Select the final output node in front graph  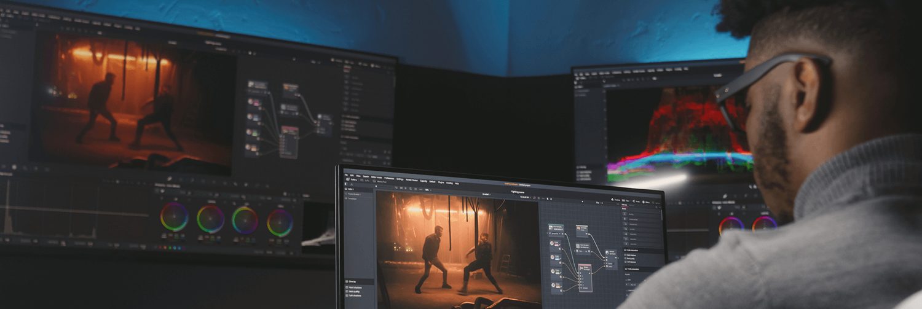pos(610,260)
